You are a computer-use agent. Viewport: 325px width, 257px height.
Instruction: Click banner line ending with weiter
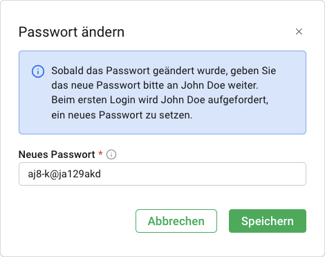[155, 85]
